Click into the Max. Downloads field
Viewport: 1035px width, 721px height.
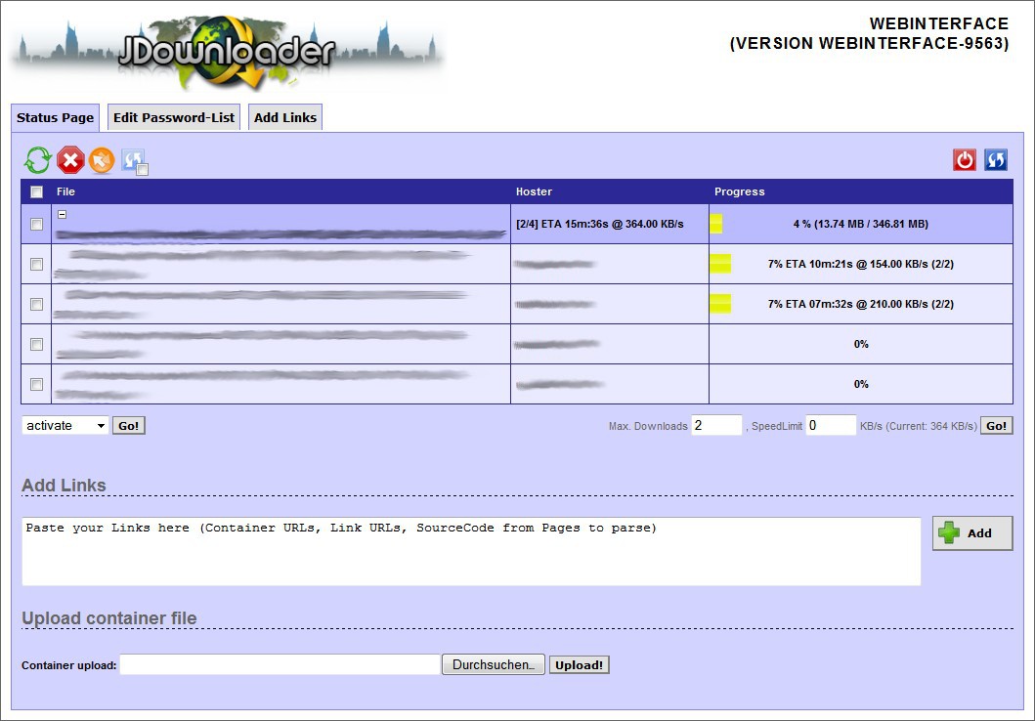(x=716, y=426)
